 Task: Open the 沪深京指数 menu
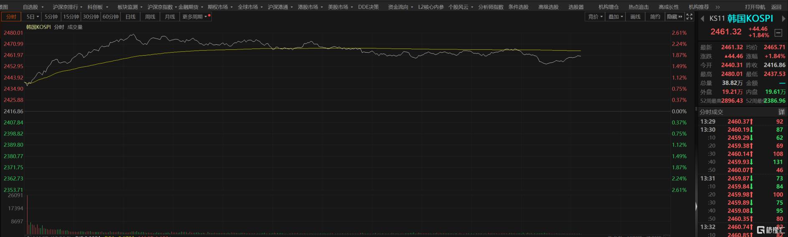coord(162,7)
